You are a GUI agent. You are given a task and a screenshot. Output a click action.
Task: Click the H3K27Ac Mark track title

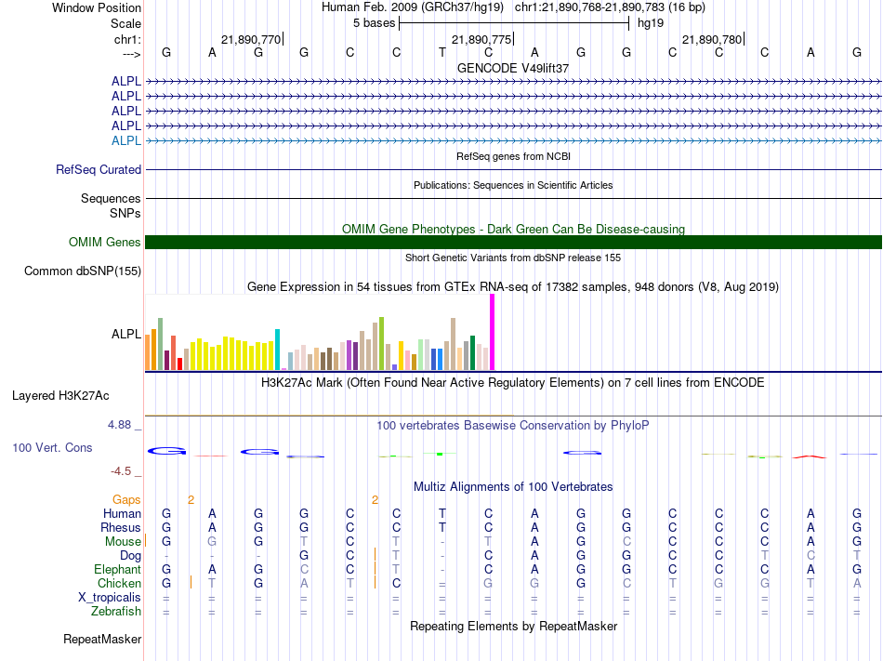(x=513, y=383)
